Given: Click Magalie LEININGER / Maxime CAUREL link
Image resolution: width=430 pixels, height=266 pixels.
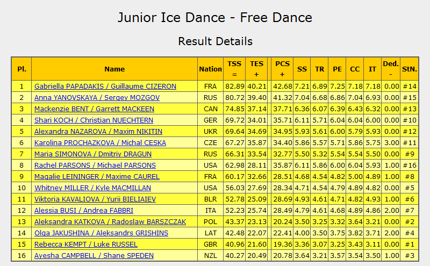Looking at the screenshot, I should tap(97, 176).
